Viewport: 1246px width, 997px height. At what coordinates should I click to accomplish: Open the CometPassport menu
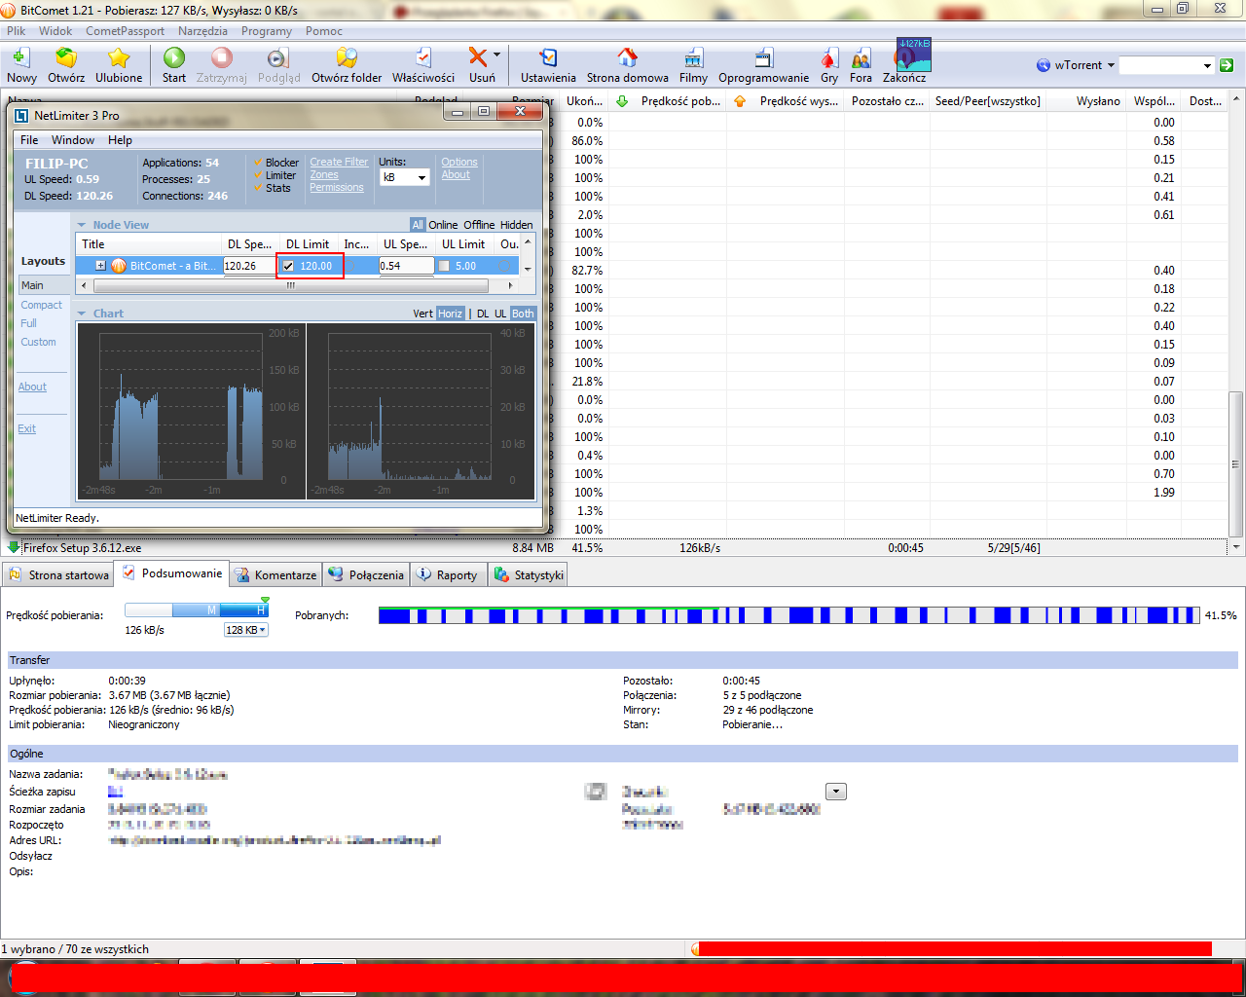[x=125, y=31]
